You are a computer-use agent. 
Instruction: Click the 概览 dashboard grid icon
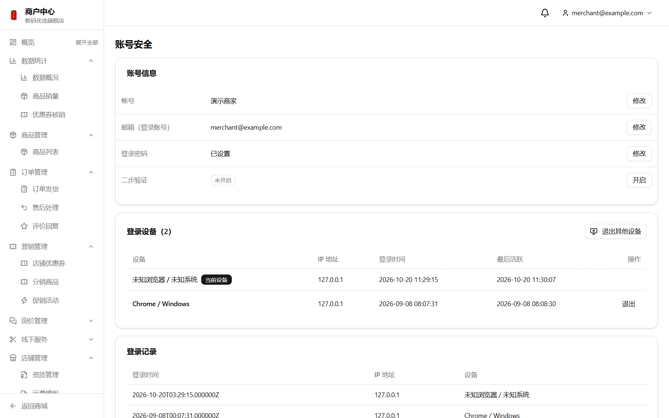(13, 42)
